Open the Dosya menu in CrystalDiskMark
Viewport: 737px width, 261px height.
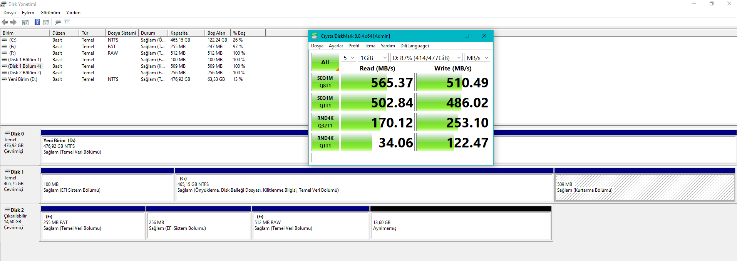coord(317,46)
